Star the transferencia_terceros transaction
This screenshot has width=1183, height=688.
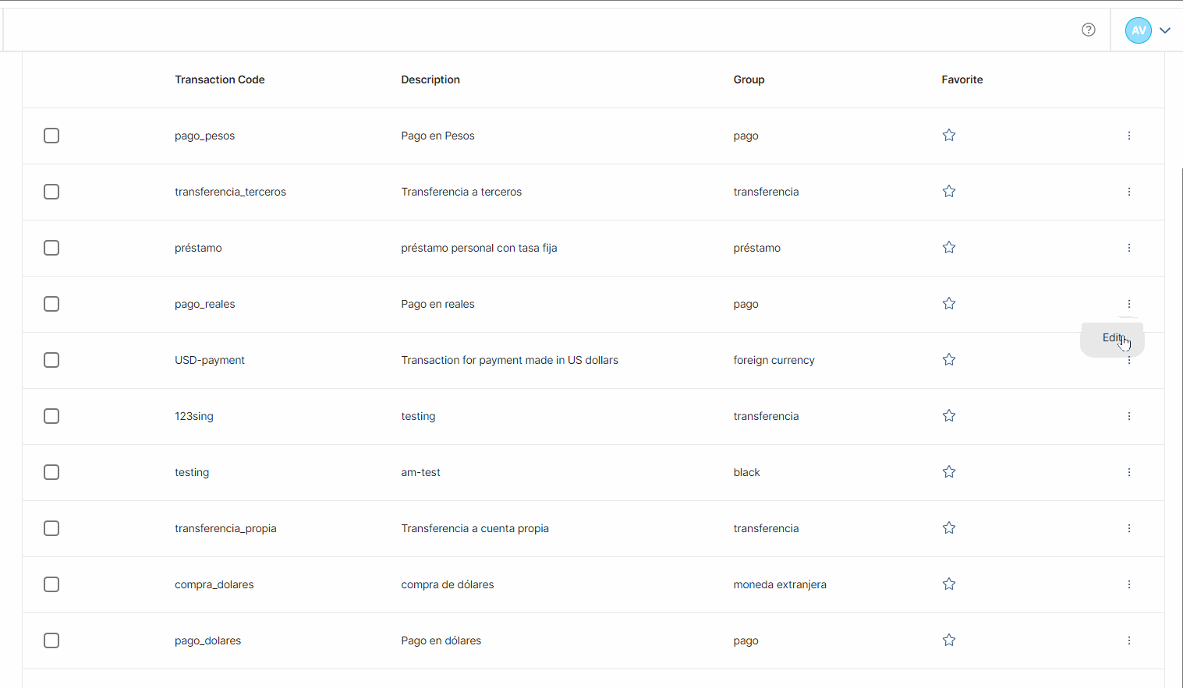(949, 192)
